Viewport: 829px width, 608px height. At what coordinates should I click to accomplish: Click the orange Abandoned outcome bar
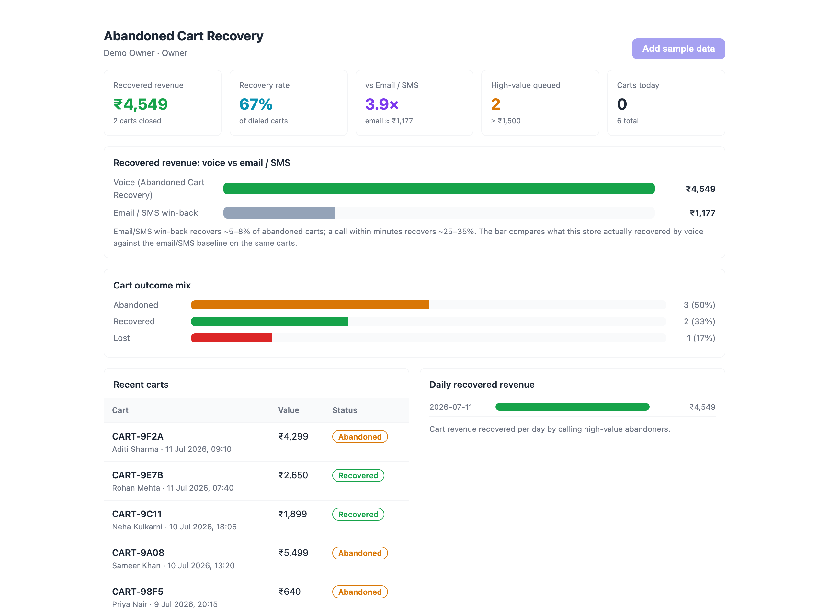(310, 305)
